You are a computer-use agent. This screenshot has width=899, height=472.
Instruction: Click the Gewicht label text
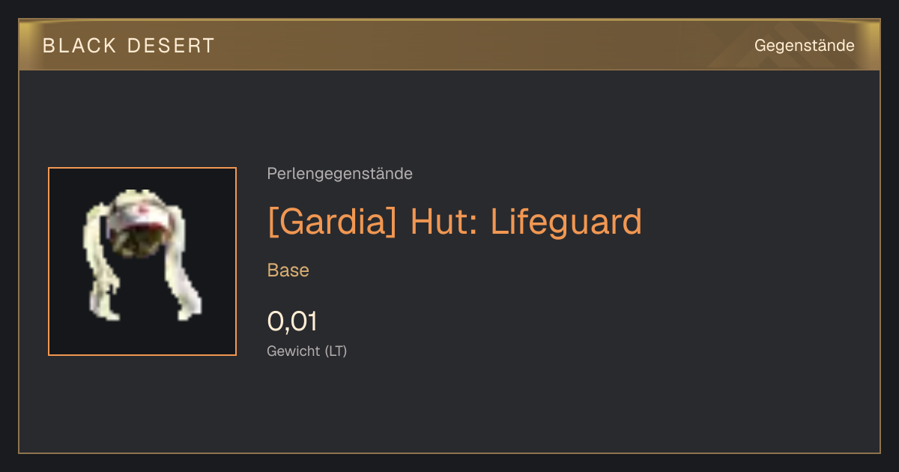coord(294,351)
